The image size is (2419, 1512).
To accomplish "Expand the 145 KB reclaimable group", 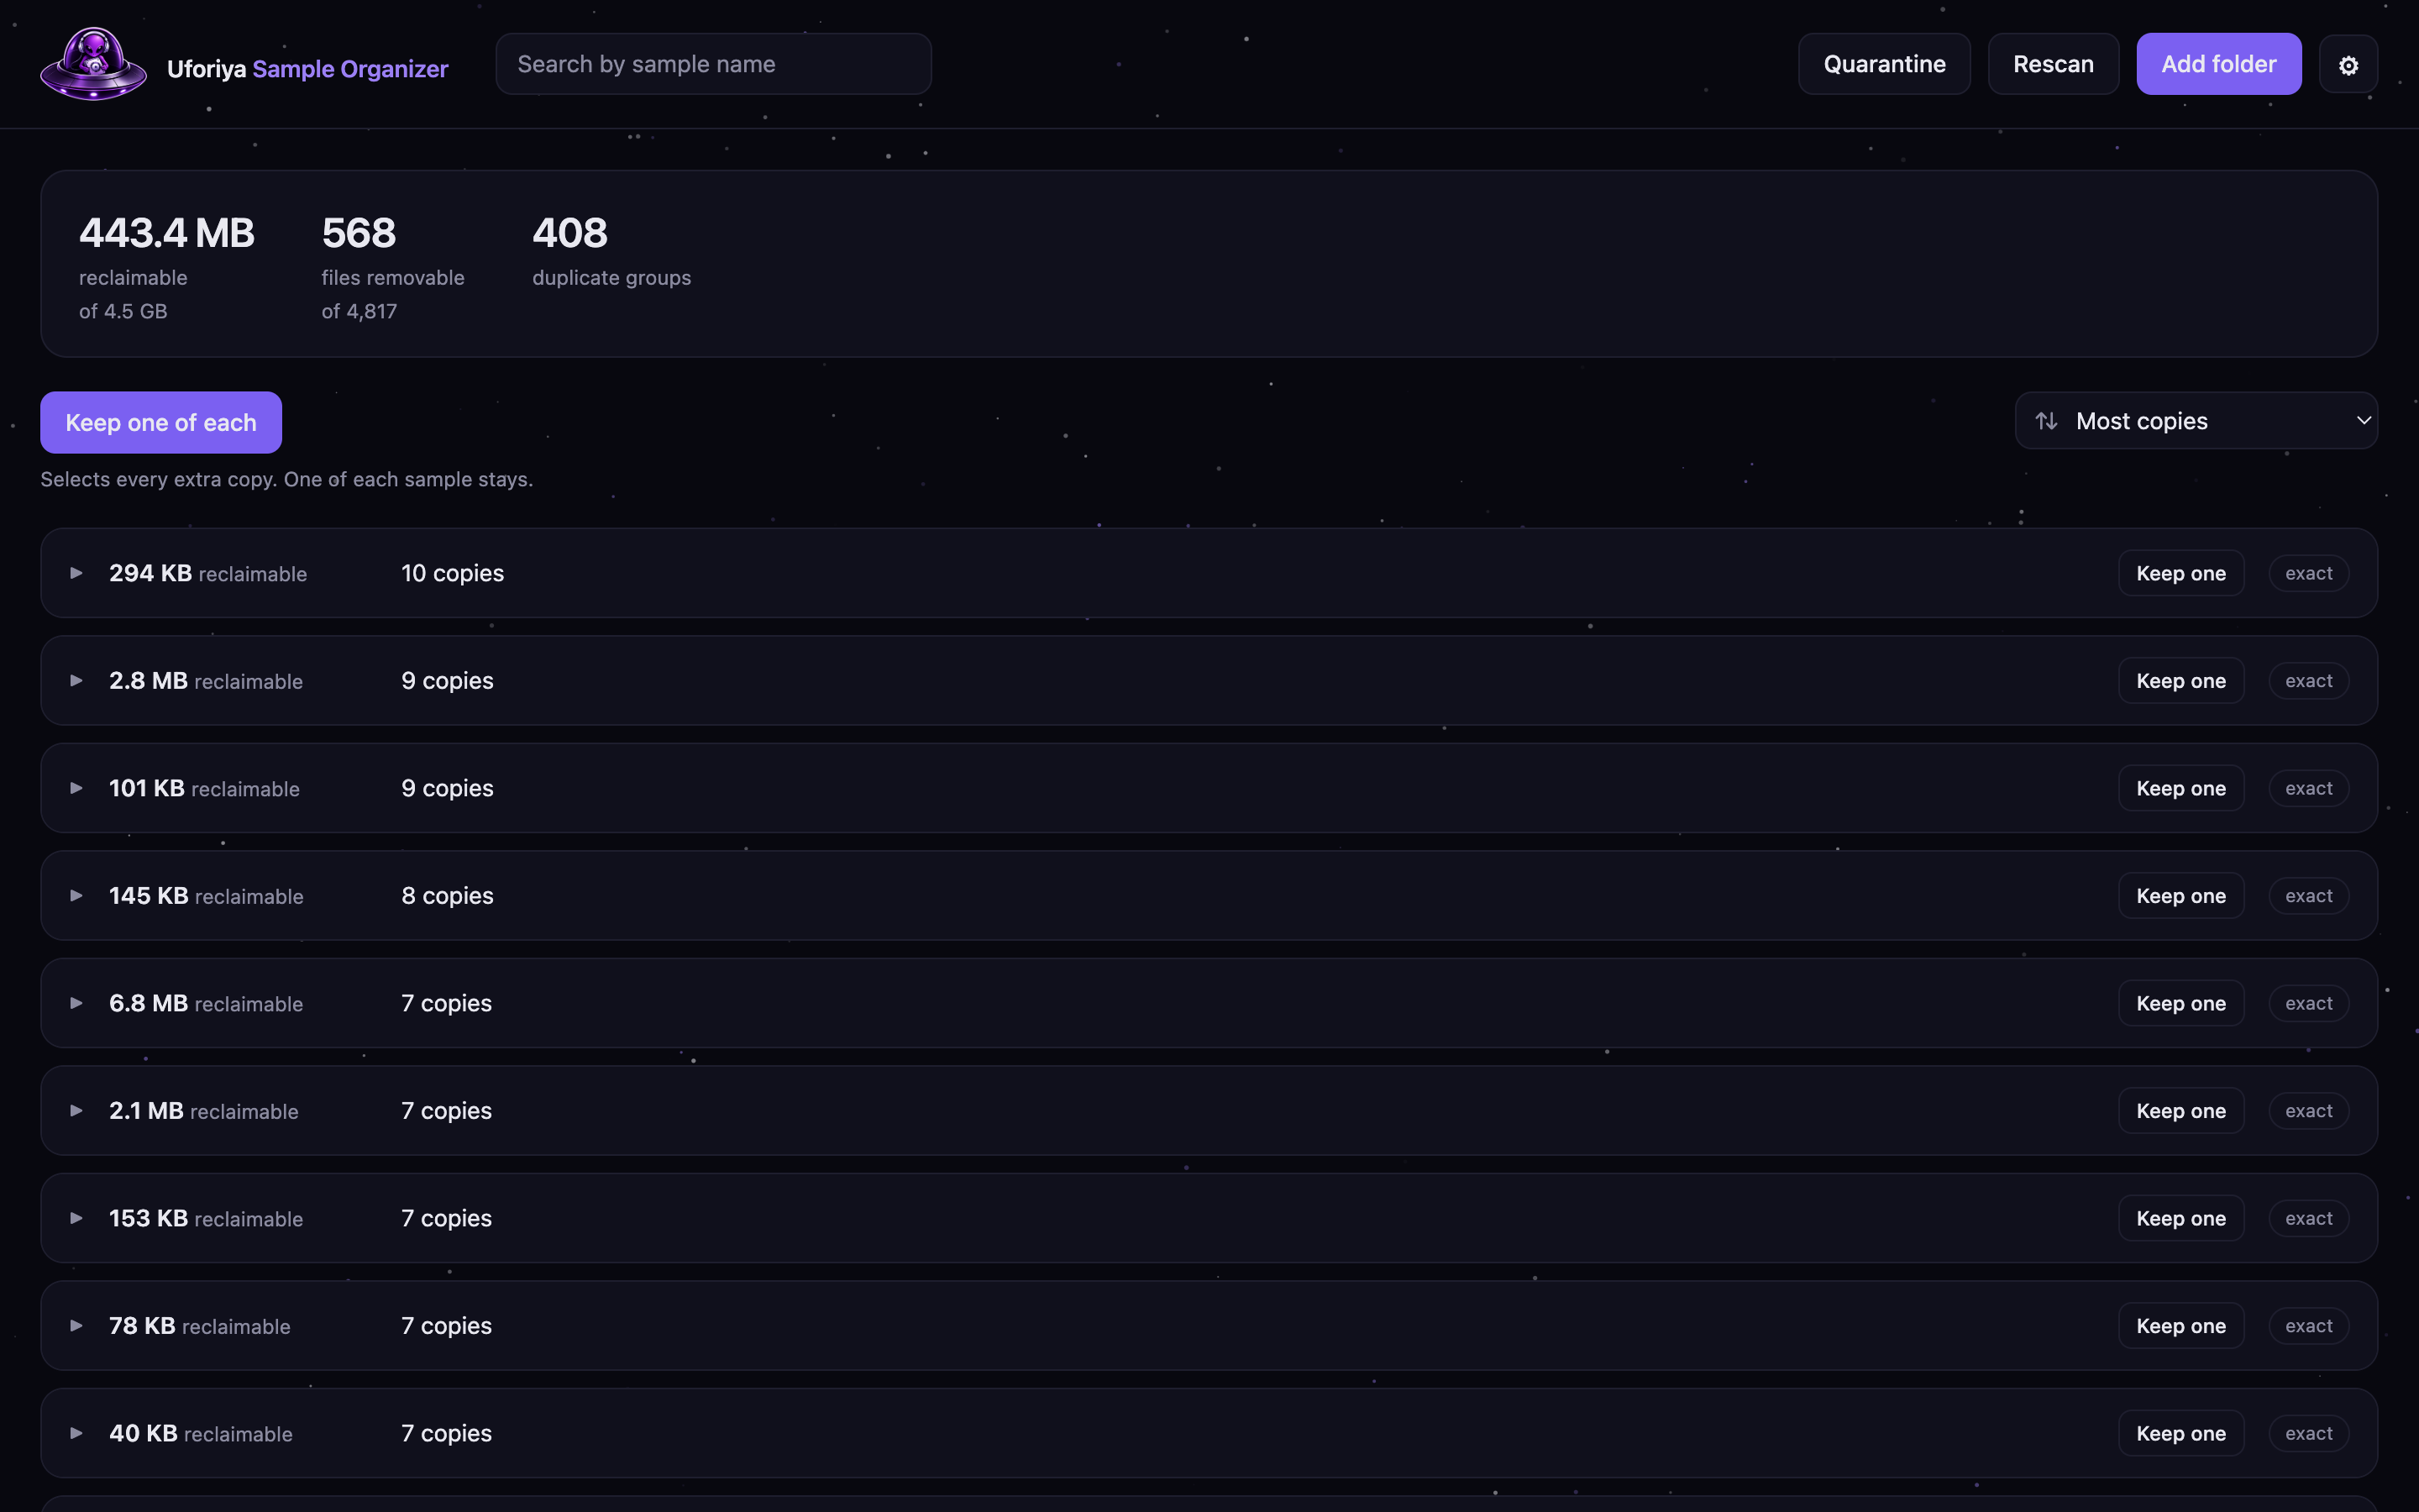I will [76, 896].
